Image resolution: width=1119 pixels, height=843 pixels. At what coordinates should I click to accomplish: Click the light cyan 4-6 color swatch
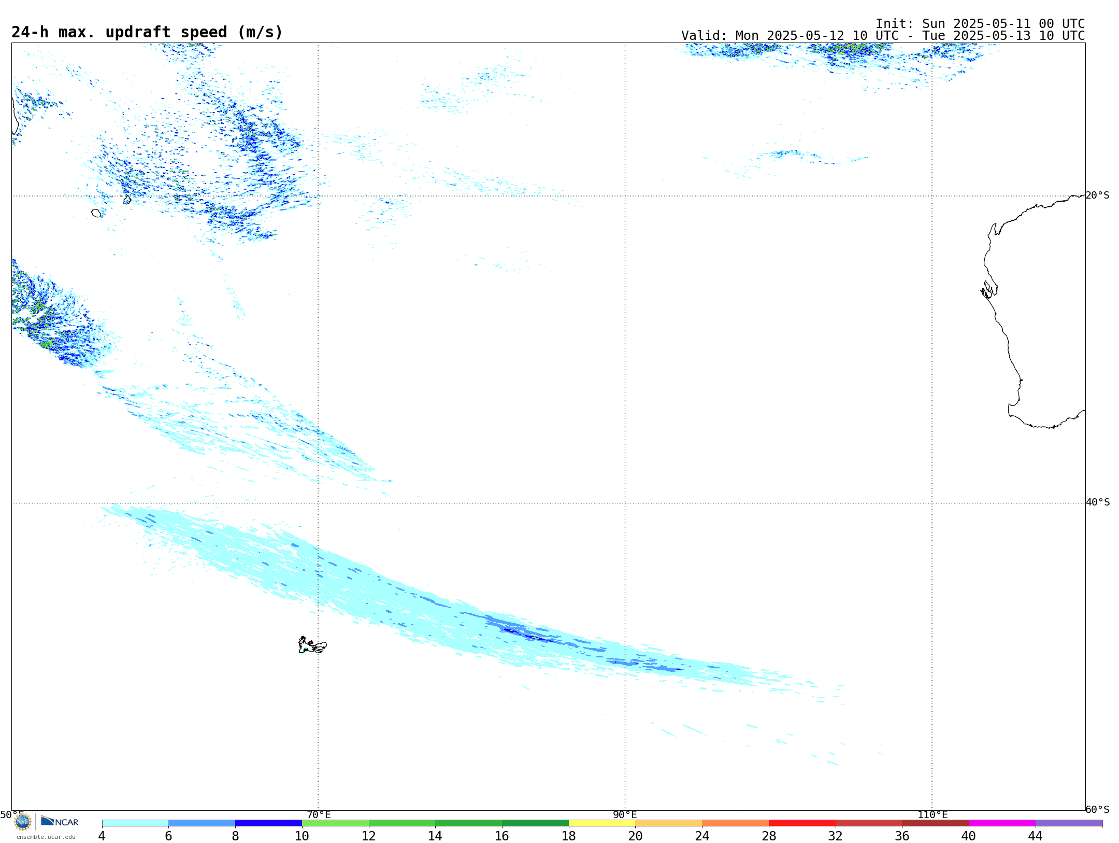point(135,823)
